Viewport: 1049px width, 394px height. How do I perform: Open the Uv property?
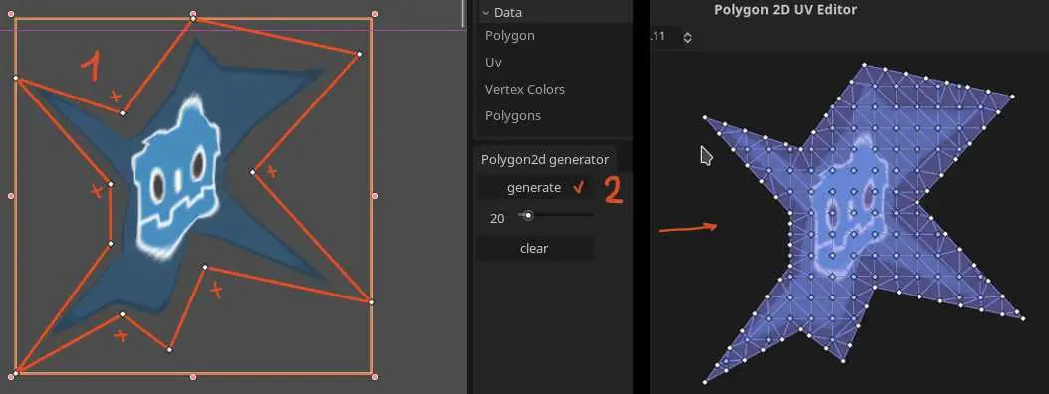[x=493, y=62]
